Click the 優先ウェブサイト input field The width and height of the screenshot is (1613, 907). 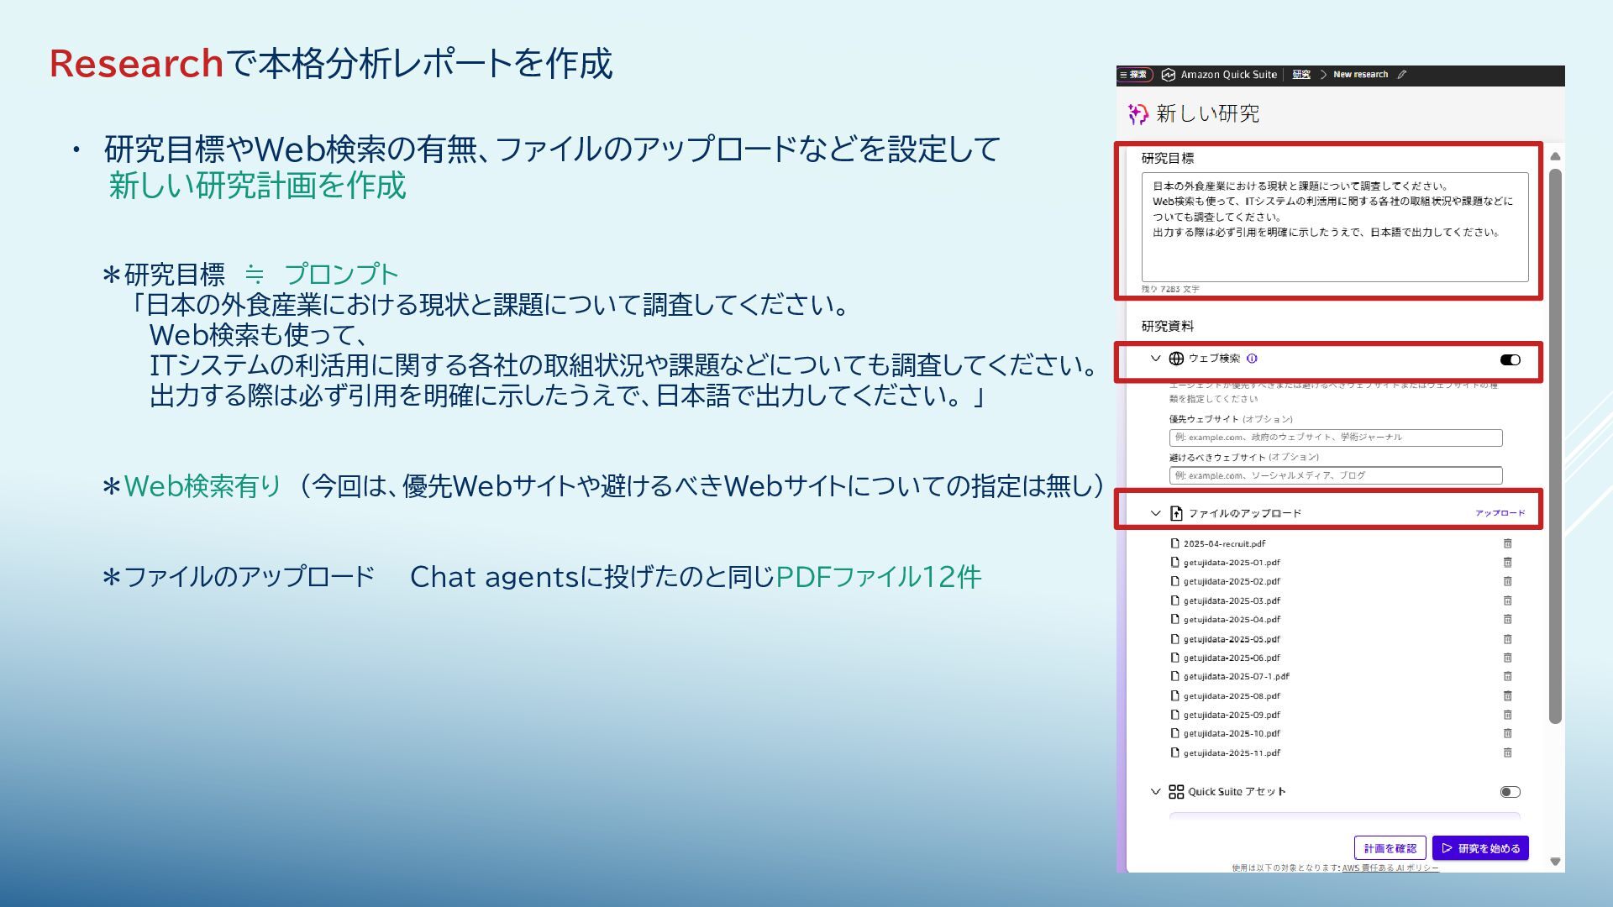tap(1335, 438)
